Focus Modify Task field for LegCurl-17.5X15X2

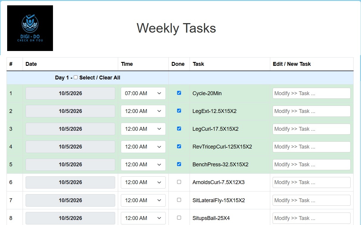(312, 129)
